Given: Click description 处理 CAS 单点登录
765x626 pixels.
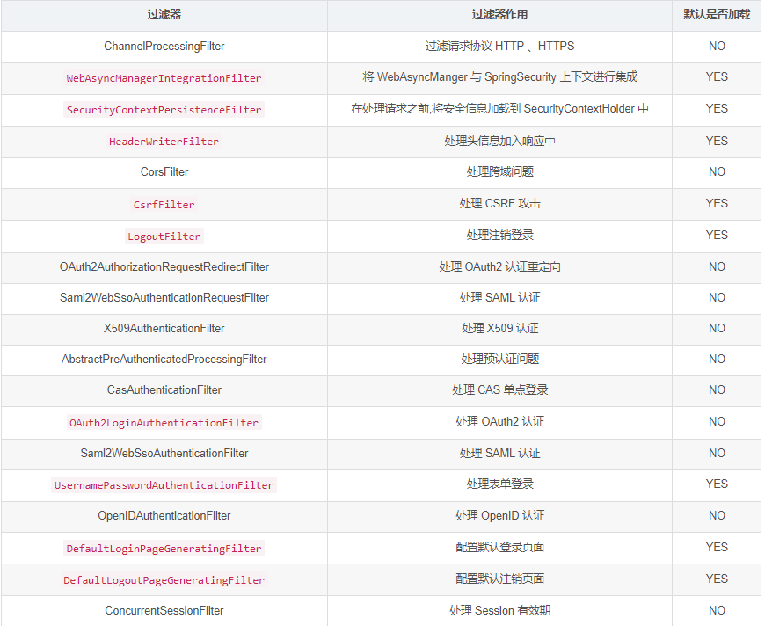Looking at the screenshot, I should (499, 389).
